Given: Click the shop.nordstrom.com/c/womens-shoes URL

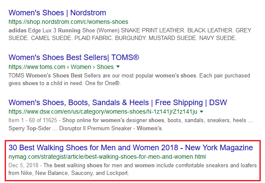Looking at the screenshot, I should [69, 22].
